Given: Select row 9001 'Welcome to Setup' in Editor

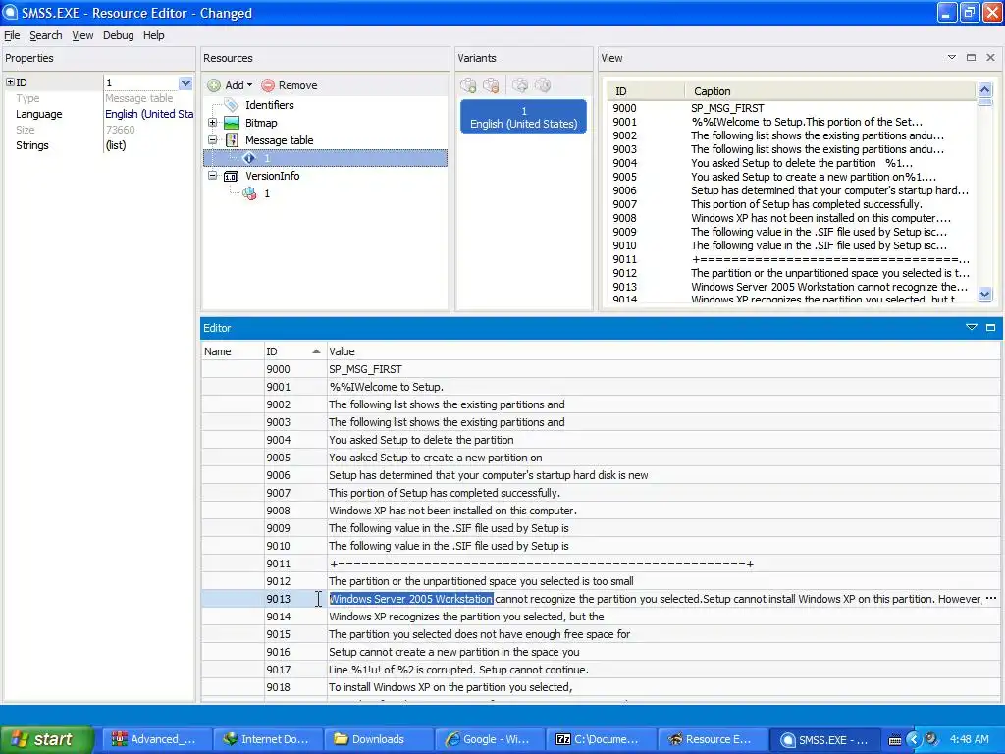Looking at the screenshot, I should pos(601,387).
